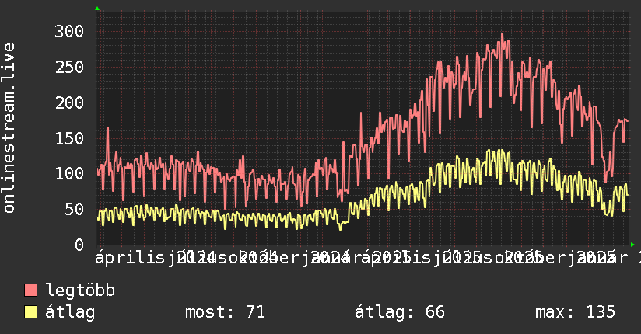Viewport: 641px width, 334px height.
Task: Click the onlinestream.live vertical axis title
Action: click(x=9, y=128)
